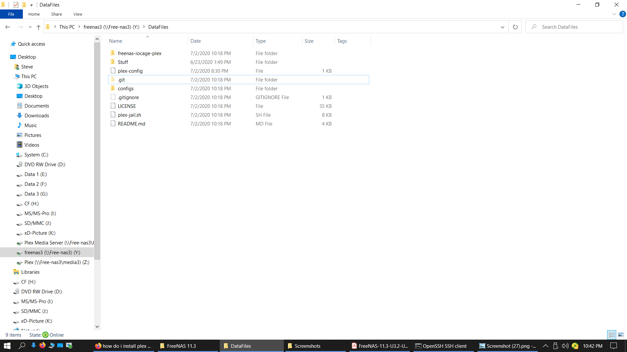Open the Windows Start menu
The width and height of the screenshot is (627, 352).
click(x=7, y=346)
